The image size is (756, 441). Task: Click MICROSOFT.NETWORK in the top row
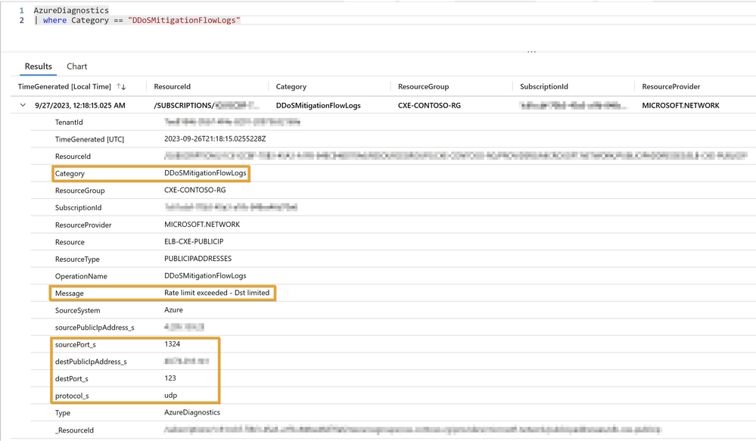coord(680,106)
